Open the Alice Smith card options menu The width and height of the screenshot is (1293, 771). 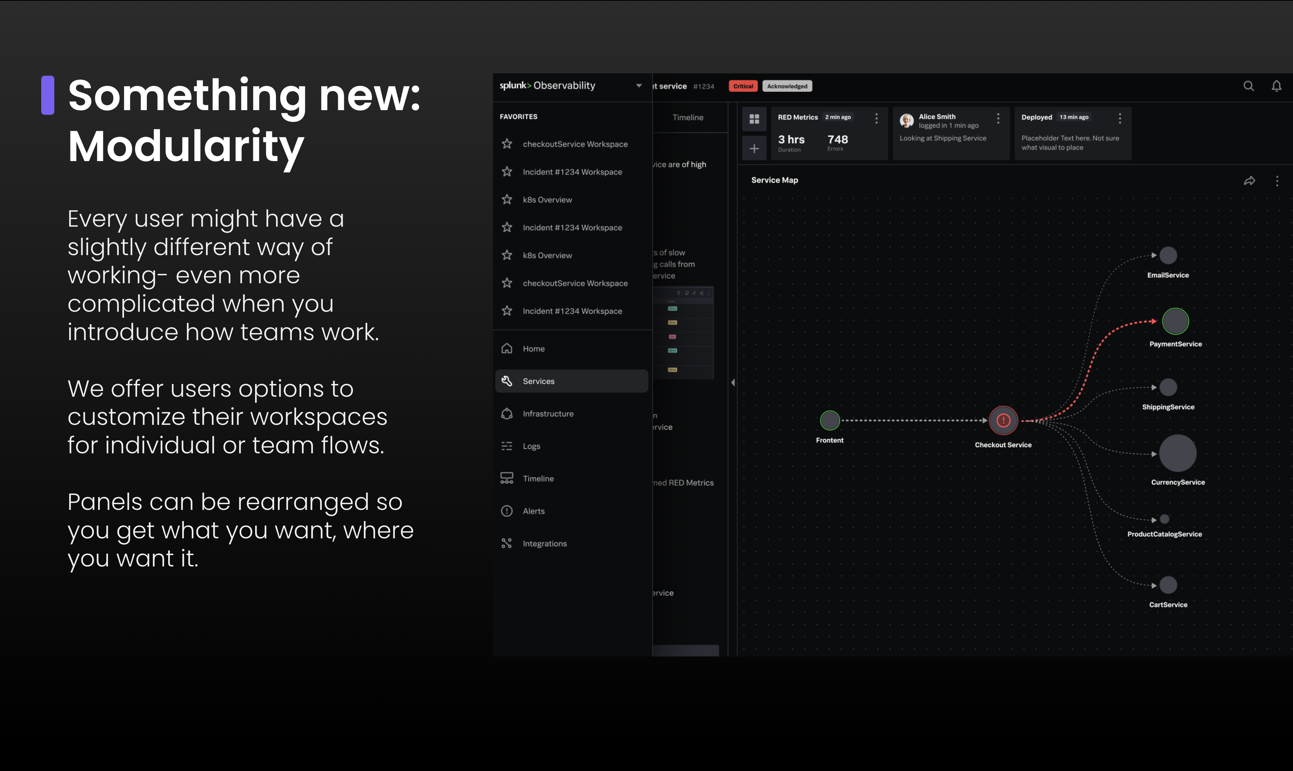[x=998, y=118]
